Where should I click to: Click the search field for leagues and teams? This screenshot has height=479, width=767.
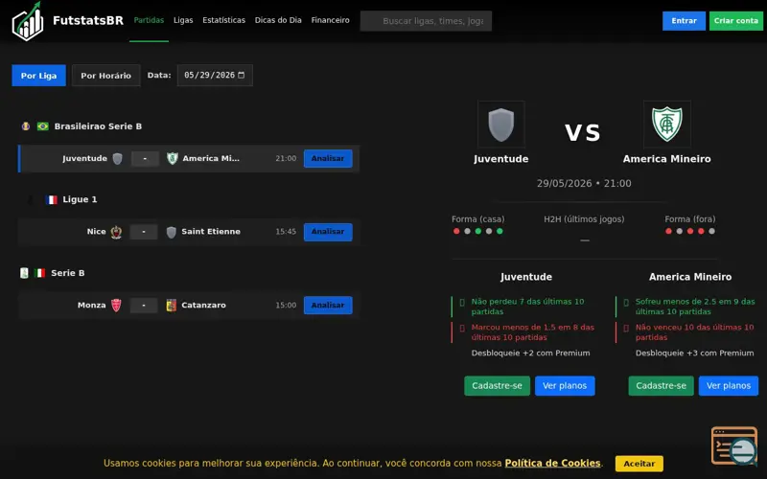[426, 21]
